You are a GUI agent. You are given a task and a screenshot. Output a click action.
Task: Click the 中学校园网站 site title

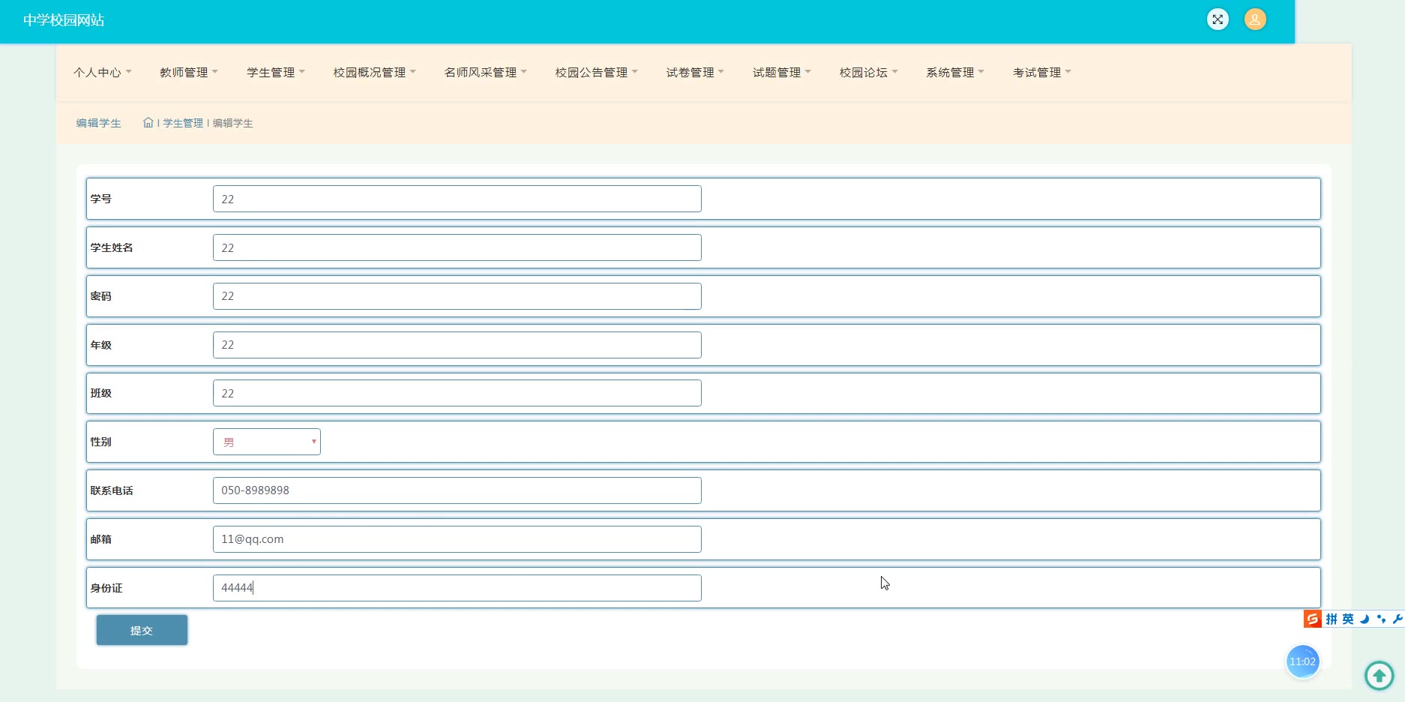pos(64,20)
